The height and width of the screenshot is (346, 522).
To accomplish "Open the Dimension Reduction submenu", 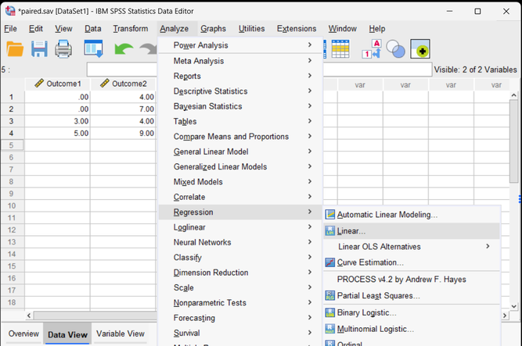I will click(240, 273).
